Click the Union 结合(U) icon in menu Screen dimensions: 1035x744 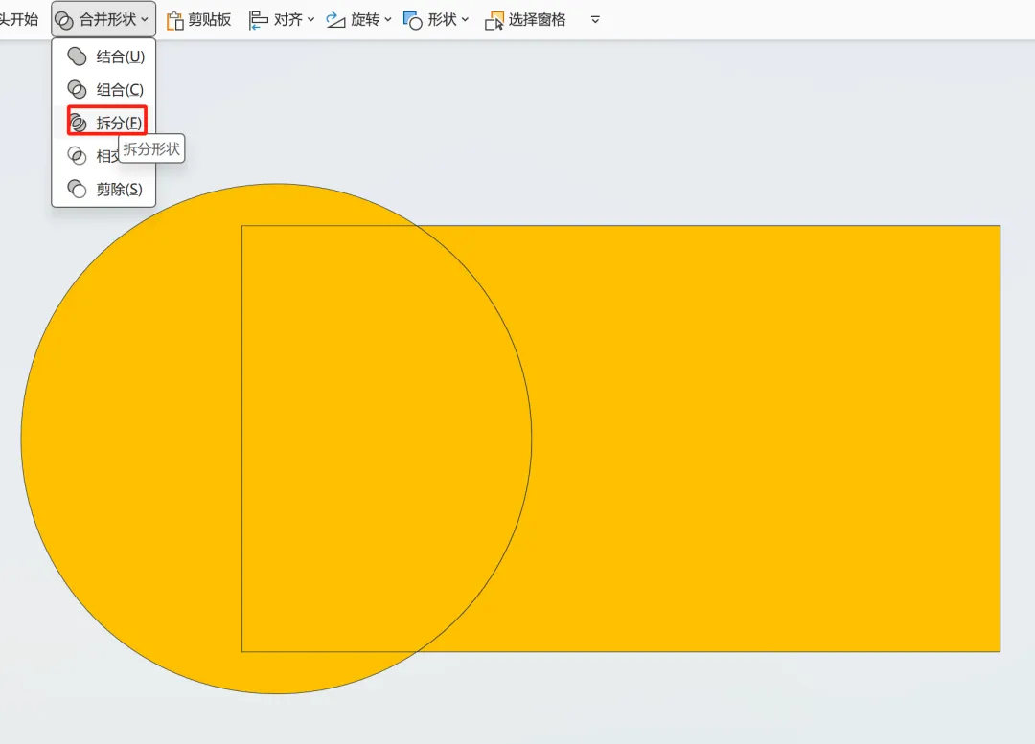click(77, 57)
